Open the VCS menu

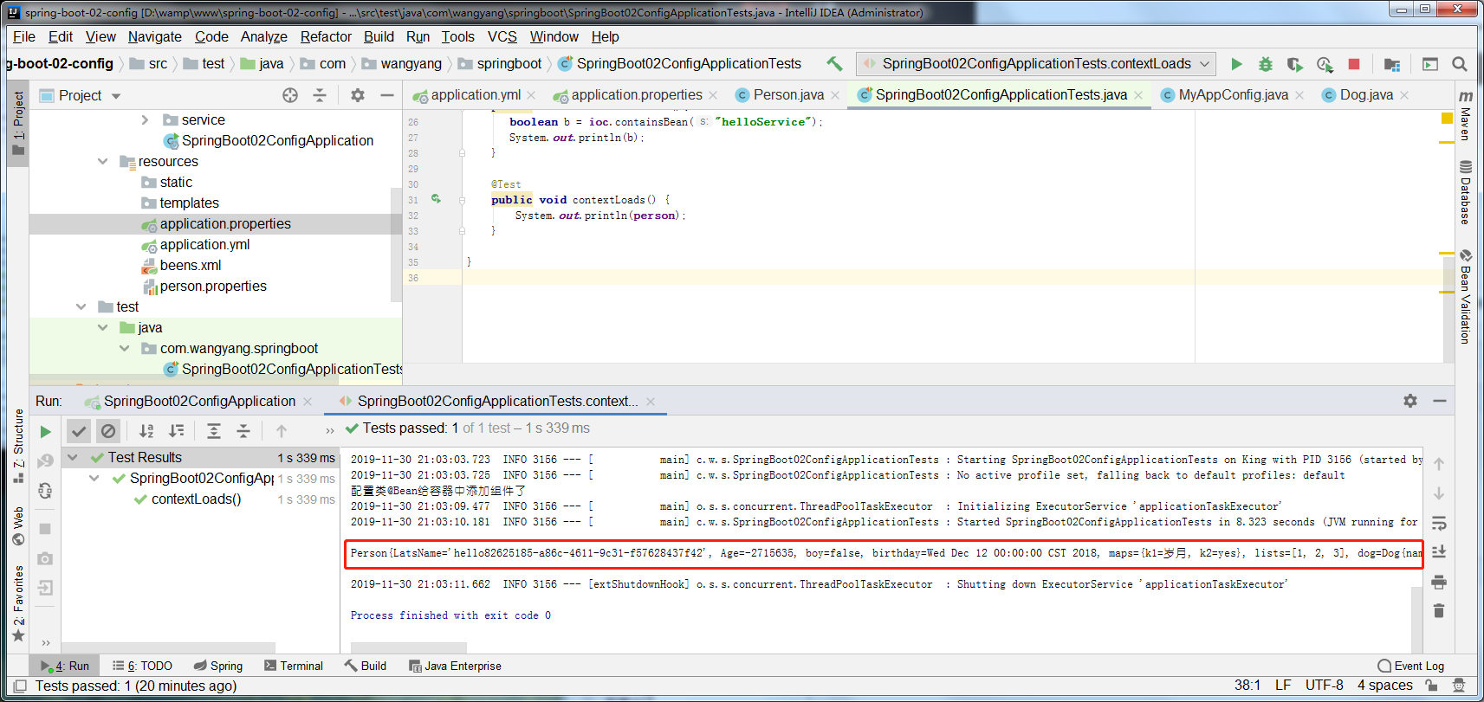502,36
